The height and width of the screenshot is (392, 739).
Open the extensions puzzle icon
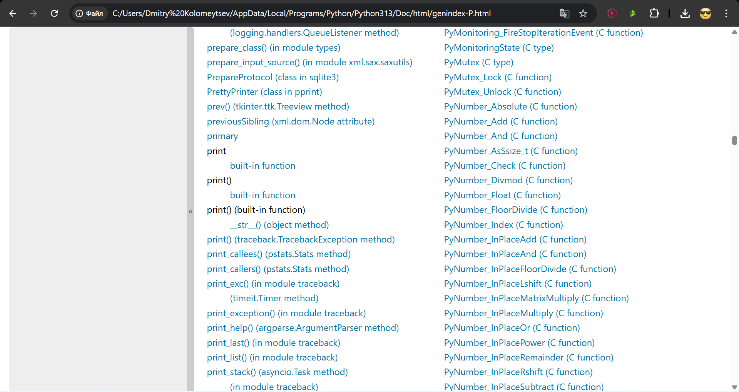click(x=654, y=13)
